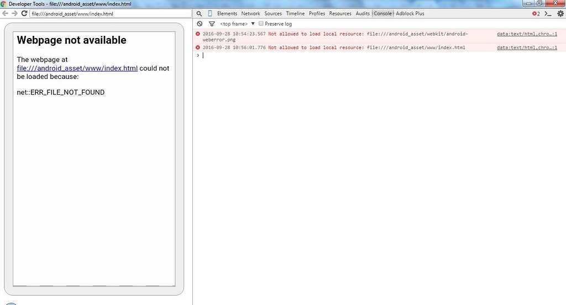The image size is (566, 305).
Task: Click the red error count indicator
Action: point(536,14)
